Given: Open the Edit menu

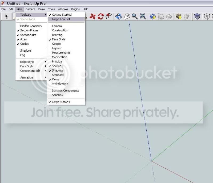Looking at the screenshot, I should [11, 9].
